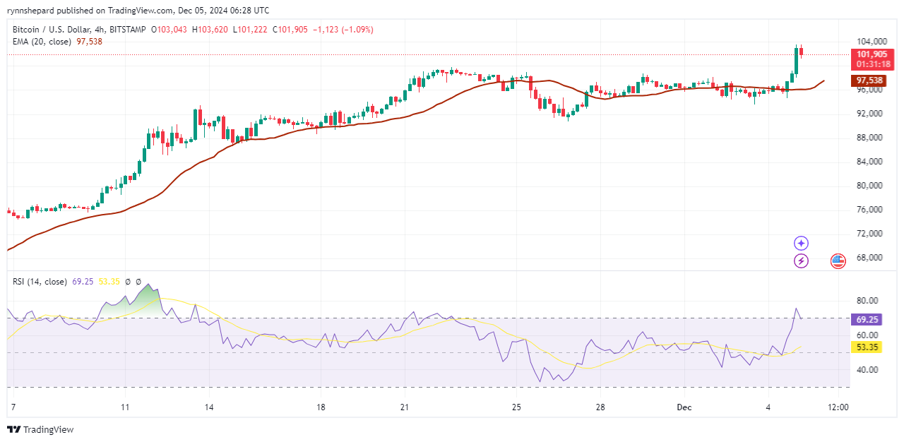This screenshot has width=904, height=442.
Task: Click the publisher attribution text at top
Action: (138, 11)
